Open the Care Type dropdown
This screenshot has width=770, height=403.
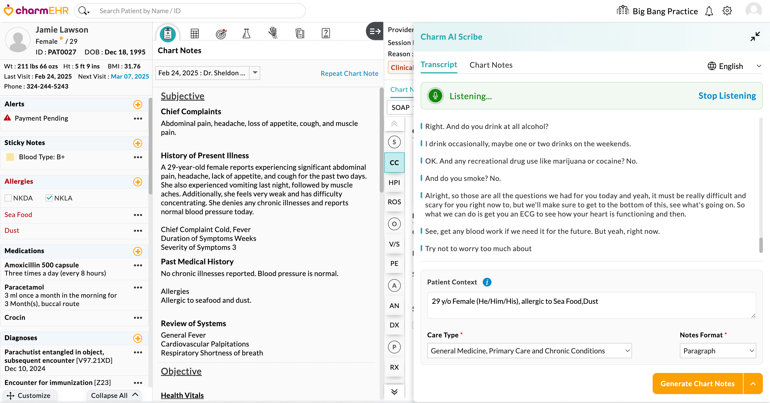529,351
